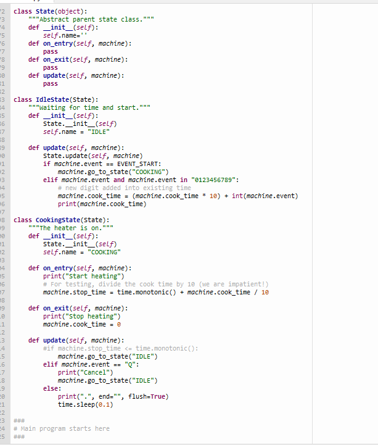The height and width of the screenshot is (445, 378).
Task: Click the elif line with "0123456789"
Action: (x=141, y=180)
